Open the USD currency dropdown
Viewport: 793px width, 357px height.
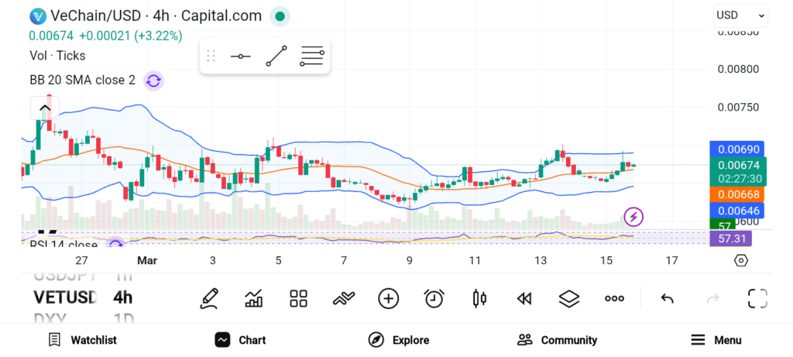point(740,15)
